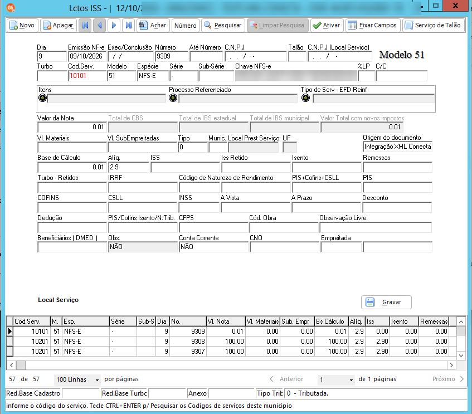
Task: Click the Valor da Nota field
Action: 72,127
